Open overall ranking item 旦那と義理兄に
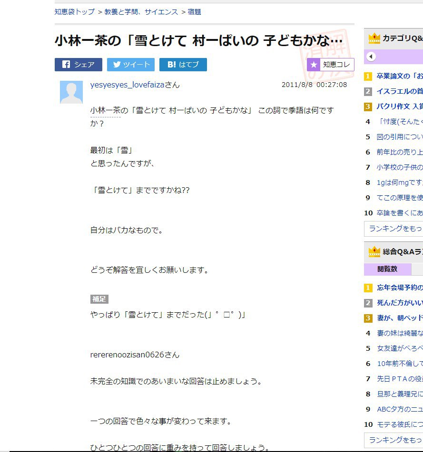 click(x=400, y=394)
